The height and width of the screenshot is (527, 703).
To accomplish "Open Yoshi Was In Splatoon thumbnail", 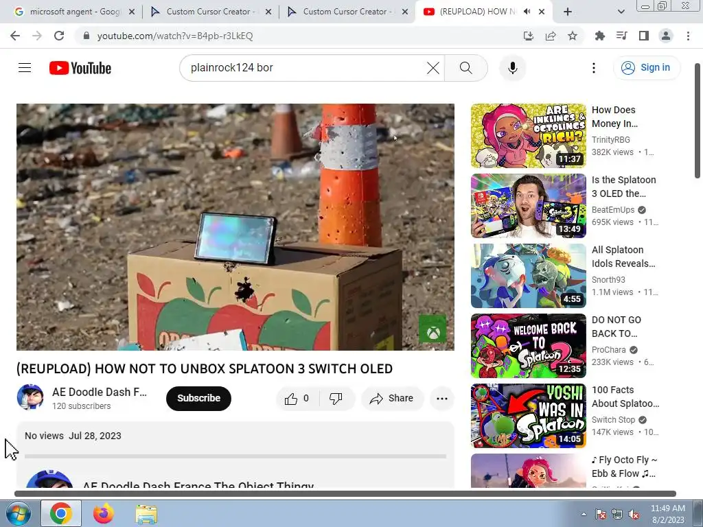I will click(528, 415).
